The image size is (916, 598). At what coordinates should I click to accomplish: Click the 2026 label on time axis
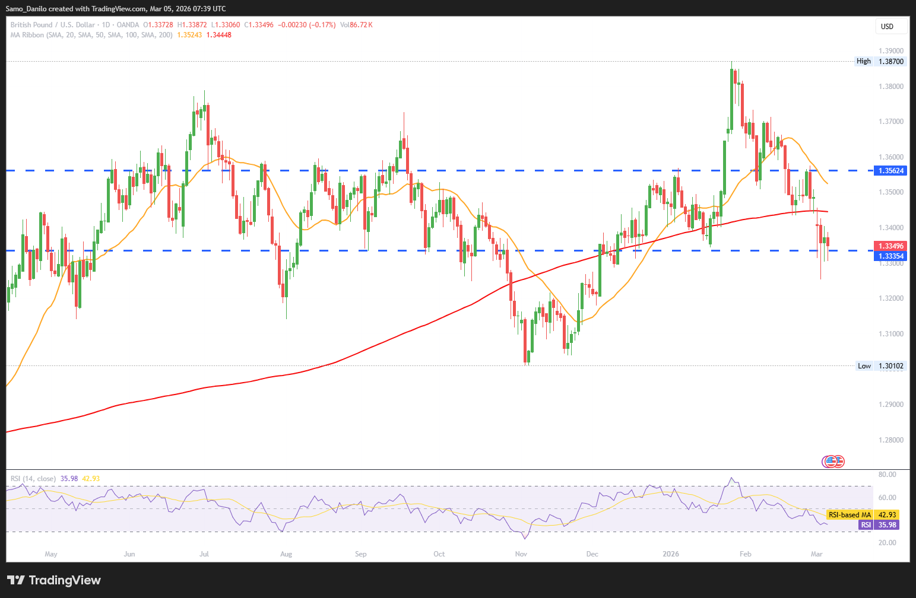click(x=671, y=554)
